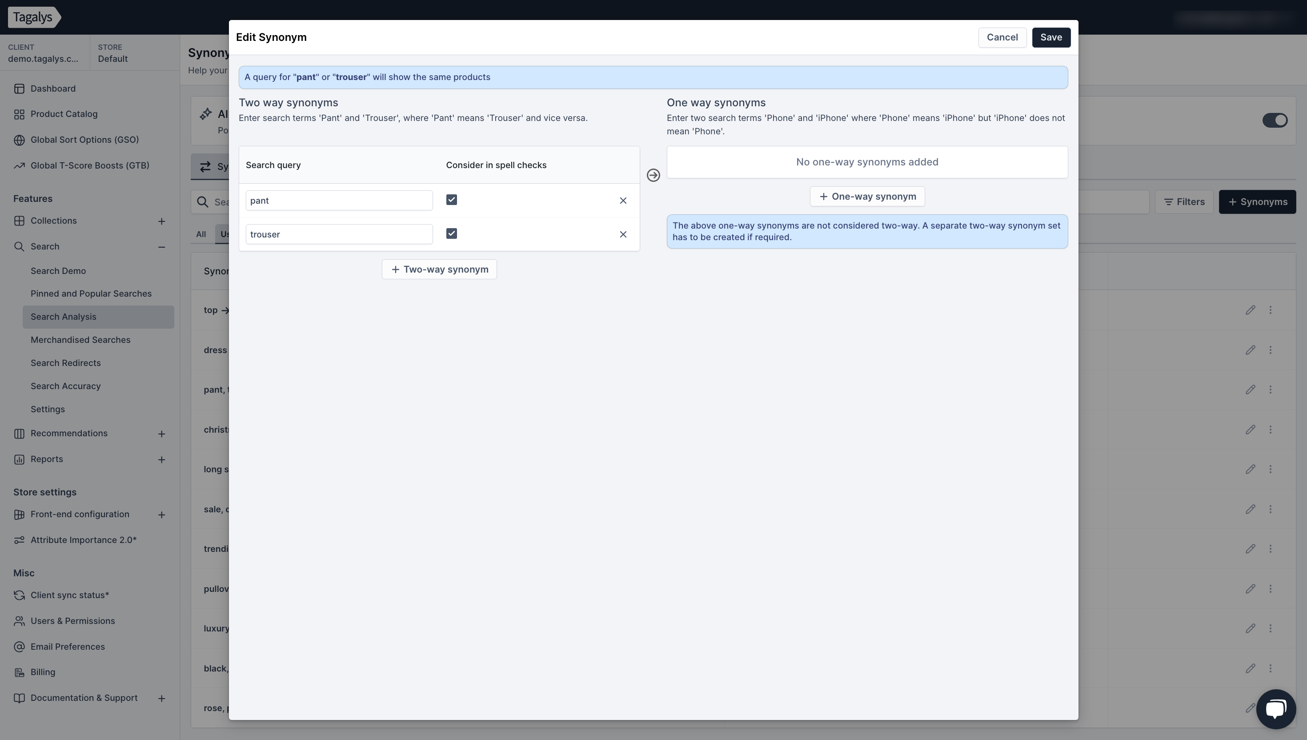The height and width of the screenshot is (740, 1307).
Task: Add a new Two-way synonym row
Action: (439, 269)
